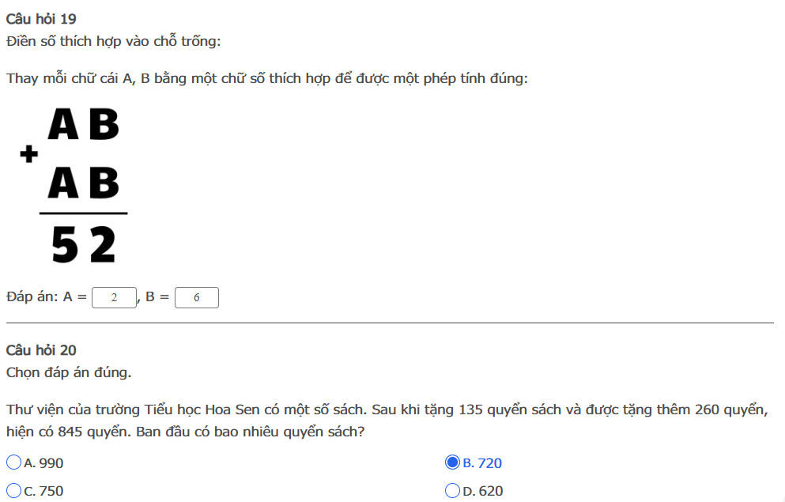Click the 'Chọn đáp án đúng.' instruction text
This screenshot has width=785, height=502.
[x=69, y=373]
